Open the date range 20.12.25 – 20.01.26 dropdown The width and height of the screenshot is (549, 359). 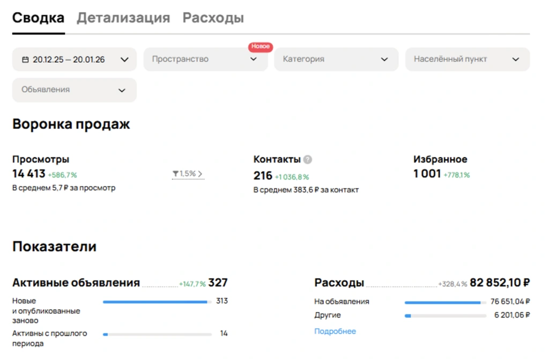click(x=74, y=60)
